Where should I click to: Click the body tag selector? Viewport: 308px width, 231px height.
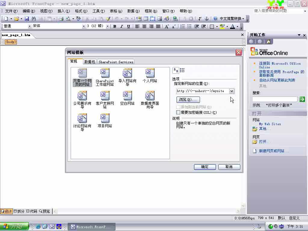pyautogui.click(x=11, y=42)
